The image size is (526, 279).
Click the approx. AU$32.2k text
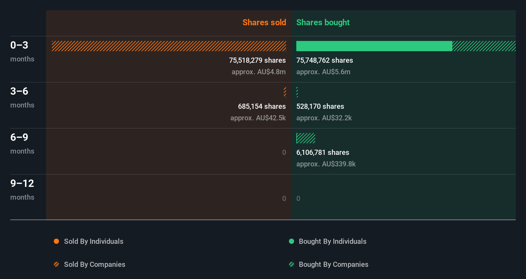[324, 118]
